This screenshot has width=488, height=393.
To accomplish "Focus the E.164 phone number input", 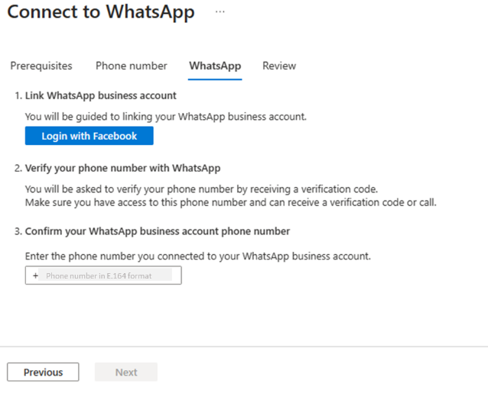I will (107, 275).
